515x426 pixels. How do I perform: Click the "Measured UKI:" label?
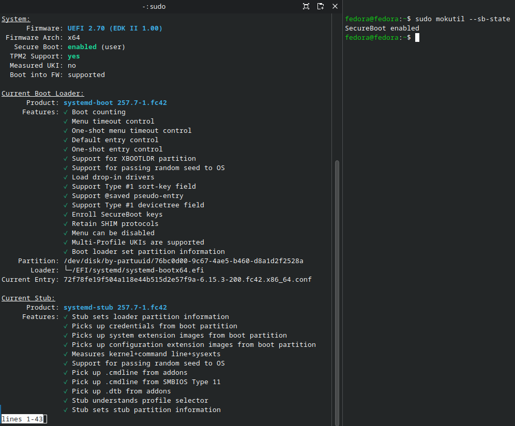click(x=37, y=65)
